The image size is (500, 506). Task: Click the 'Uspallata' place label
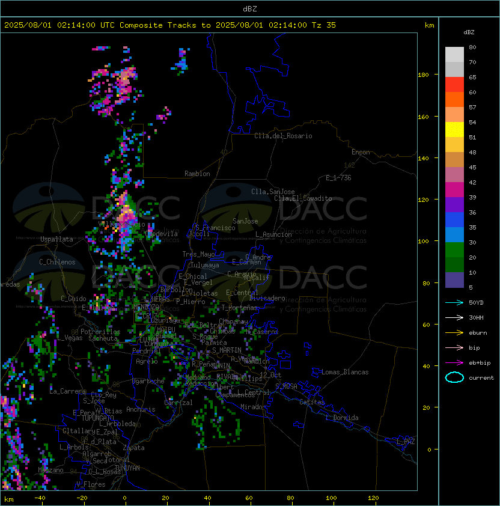coord(56,239)
